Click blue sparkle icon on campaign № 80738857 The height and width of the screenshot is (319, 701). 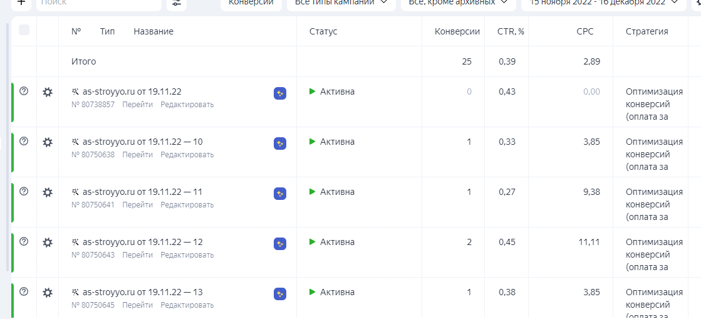pyautogui.click(x=280, y=93)
